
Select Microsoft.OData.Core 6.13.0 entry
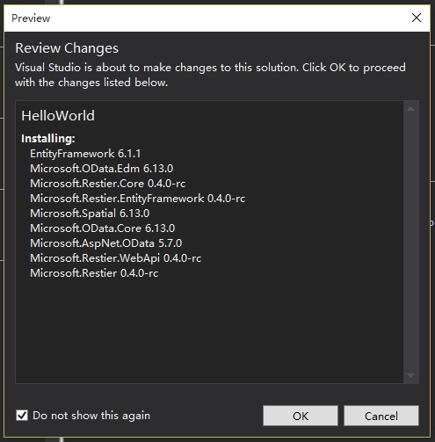tap(103, 228)
